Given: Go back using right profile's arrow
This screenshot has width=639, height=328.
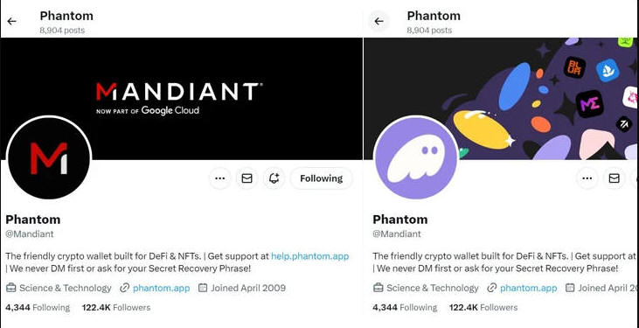Looking at the screenshot, I should (379, 21).
